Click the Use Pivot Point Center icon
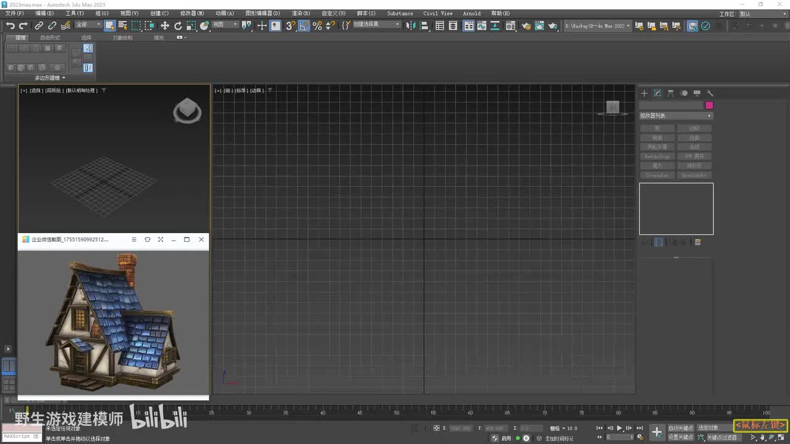790x444 pixels. tap(247, 26)
